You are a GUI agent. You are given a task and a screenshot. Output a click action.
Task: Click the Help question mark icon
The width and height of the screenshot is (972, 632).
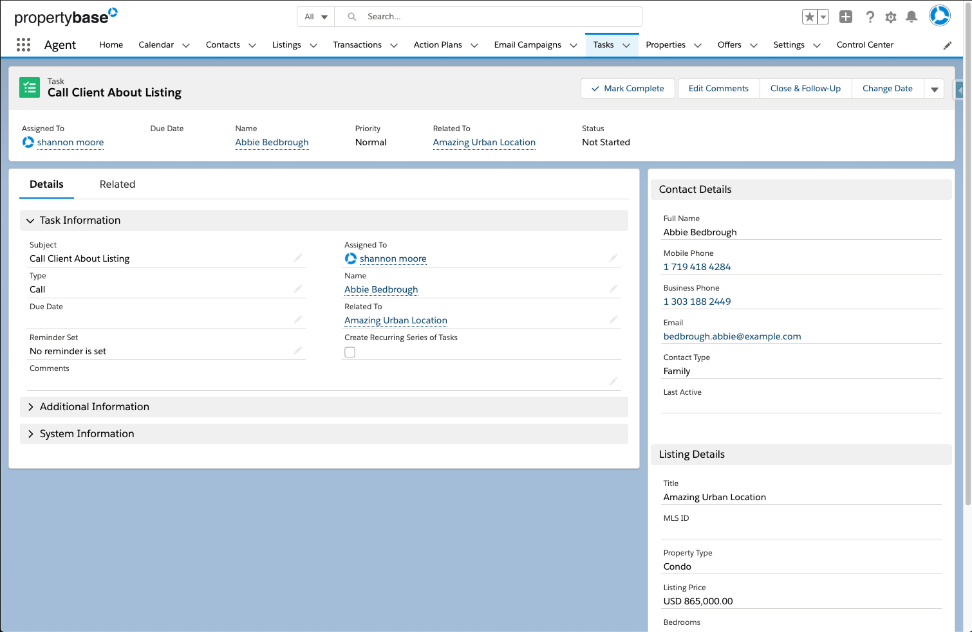point(870,17)
